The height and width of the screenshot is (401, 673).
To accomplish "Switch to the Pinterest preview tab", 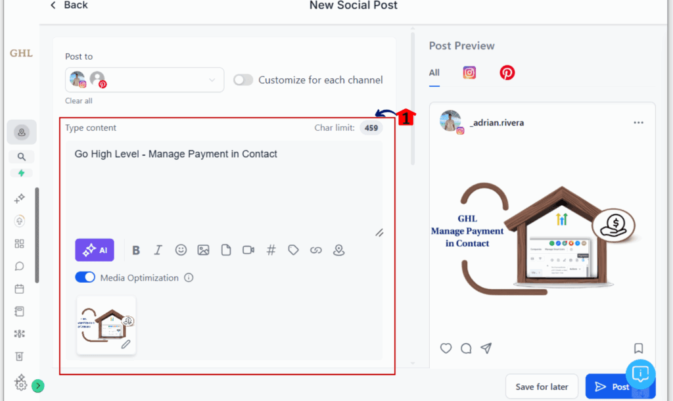I will click(507, 72).
